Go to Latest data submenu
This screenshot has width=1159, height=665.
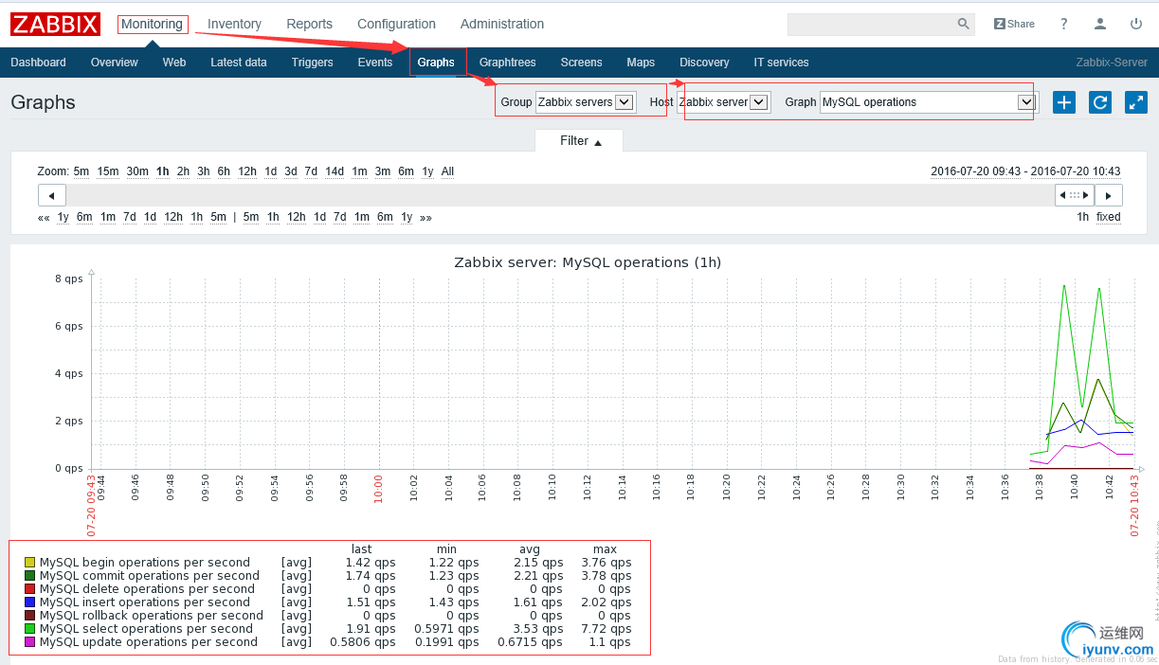click(239, 63)
